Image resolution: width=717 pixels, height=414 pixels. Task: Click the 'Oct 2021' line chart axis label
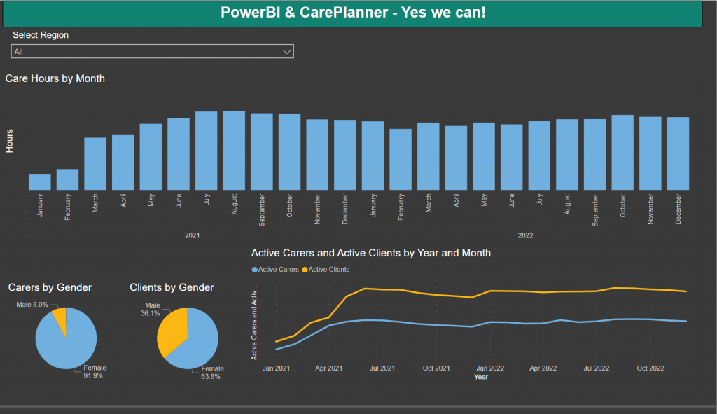point(436,368)
